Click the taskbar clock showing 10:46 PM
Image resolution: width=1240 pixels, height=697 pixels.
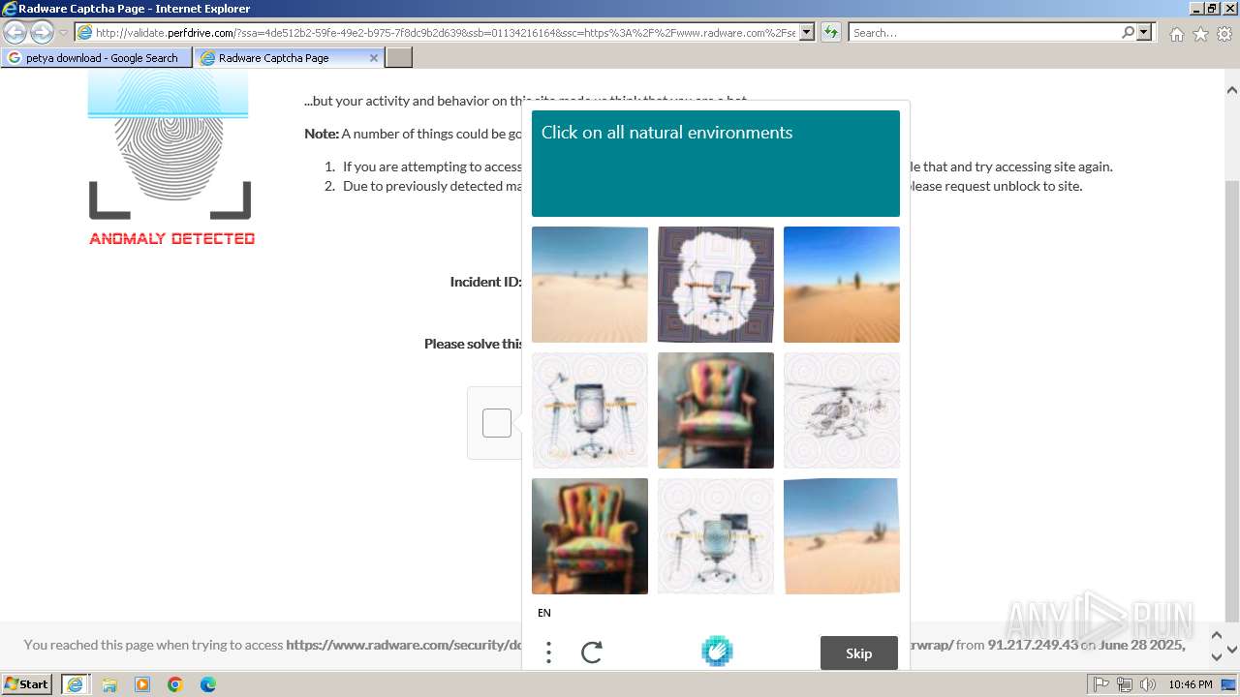[x=1190, y=684]
